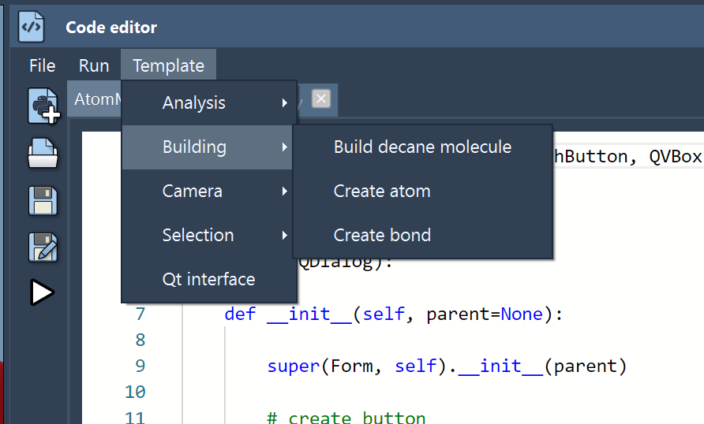Collapse the Template menu
This screenshot has width=704, height=424.
pyautogui.click(x=168, y=66)
